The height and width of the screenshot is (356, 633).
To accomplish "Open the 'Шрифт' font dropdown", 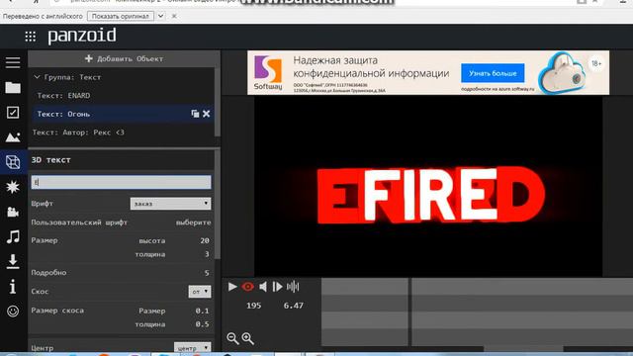I will pyautogui.click(x=170, y=204).
